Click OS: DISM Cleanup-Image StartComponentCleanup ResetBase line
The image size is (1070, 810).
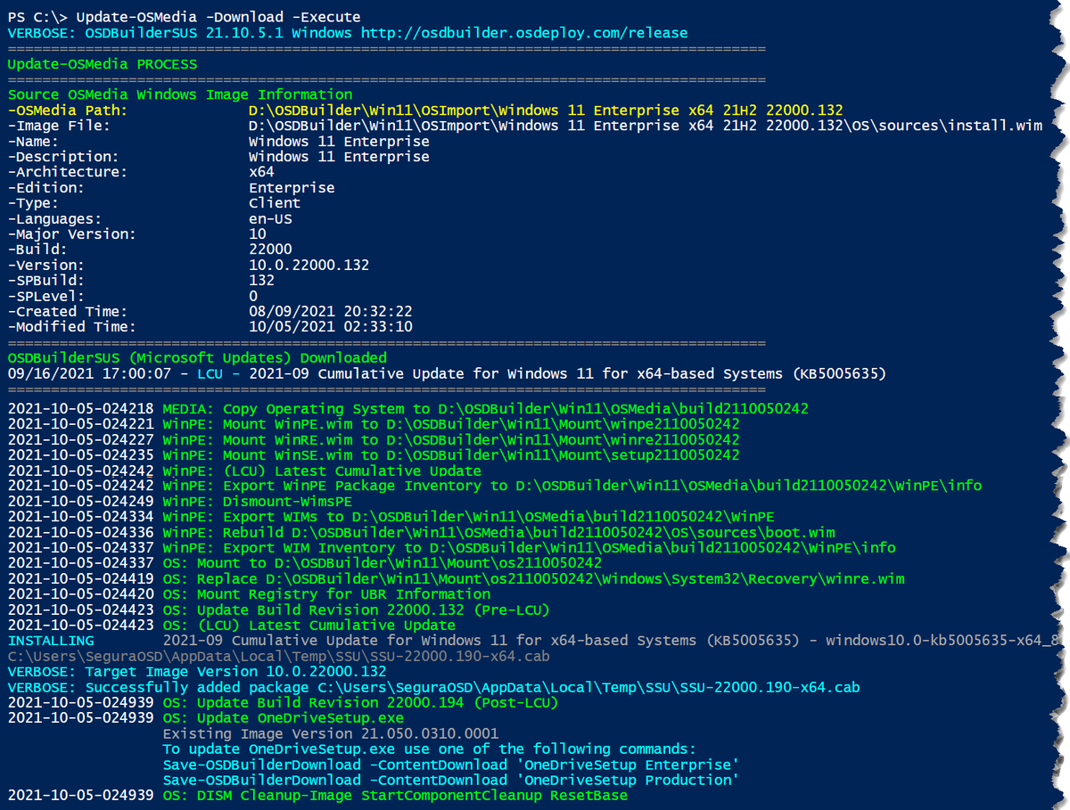[x=317, y=795]
